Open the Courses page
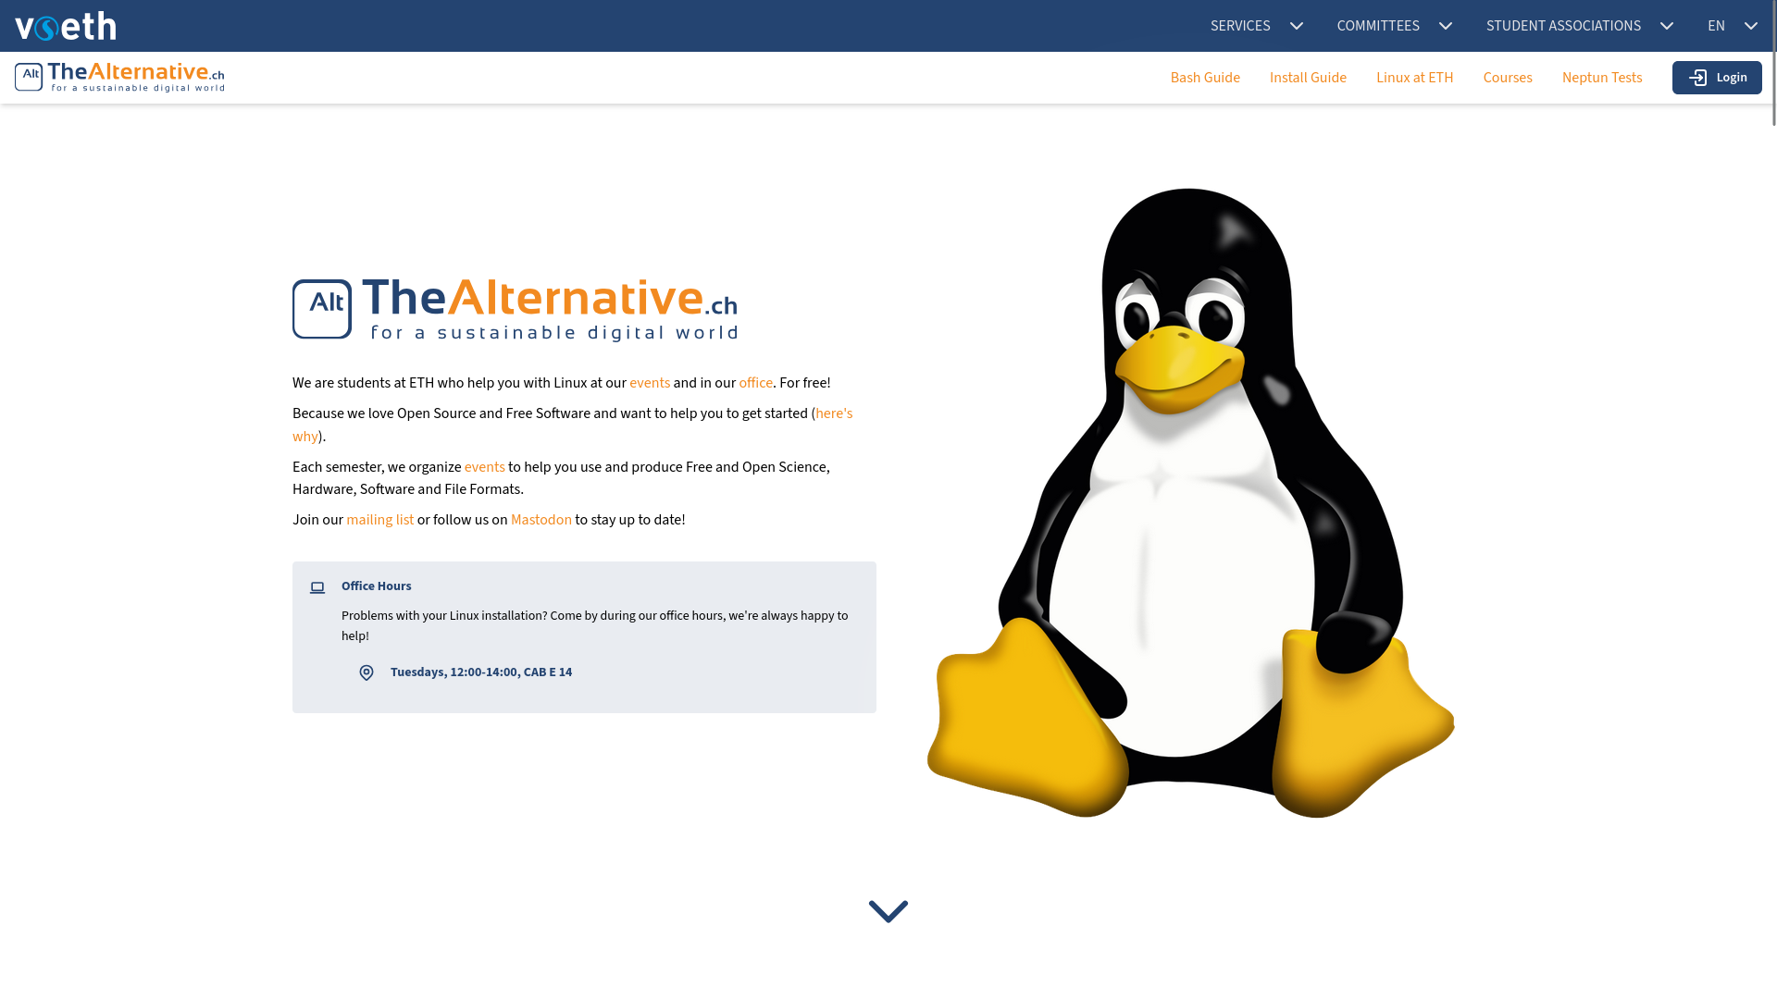 1507,78
